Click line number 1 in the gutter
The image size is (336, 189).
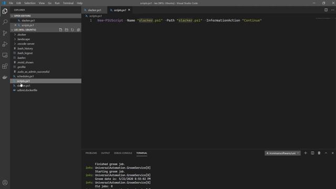pos(91,20)
